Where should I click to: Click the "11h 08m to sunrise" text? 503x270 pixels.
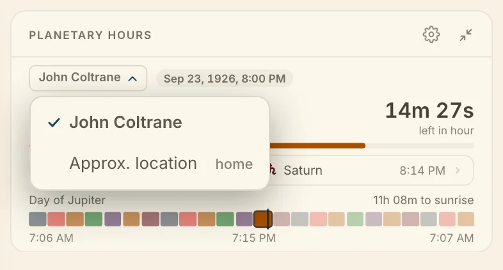[x=424, y=200]
